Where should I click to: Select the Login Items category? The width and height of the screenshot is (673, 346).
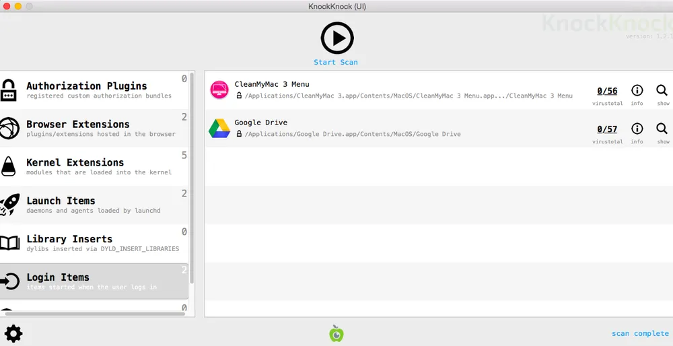pyautogui.click(x=94, y=281)
